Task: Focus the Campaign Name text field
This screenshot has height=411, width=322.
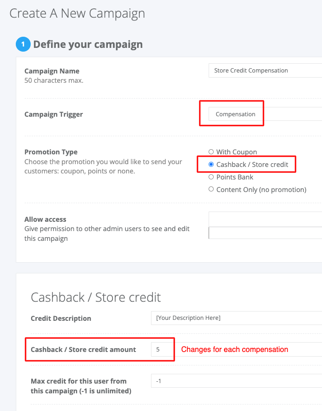Action: [x=265, y=71]
